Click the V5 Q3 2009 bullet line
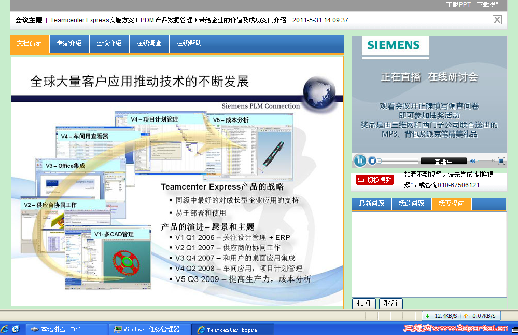The image size is (518, 335). (240, 279)
